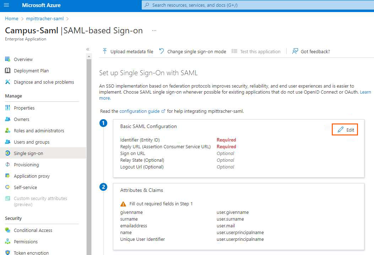Click the Attributes & Claims heading
374x255 pixels.
pyautogui.click(x=142, y=190)
